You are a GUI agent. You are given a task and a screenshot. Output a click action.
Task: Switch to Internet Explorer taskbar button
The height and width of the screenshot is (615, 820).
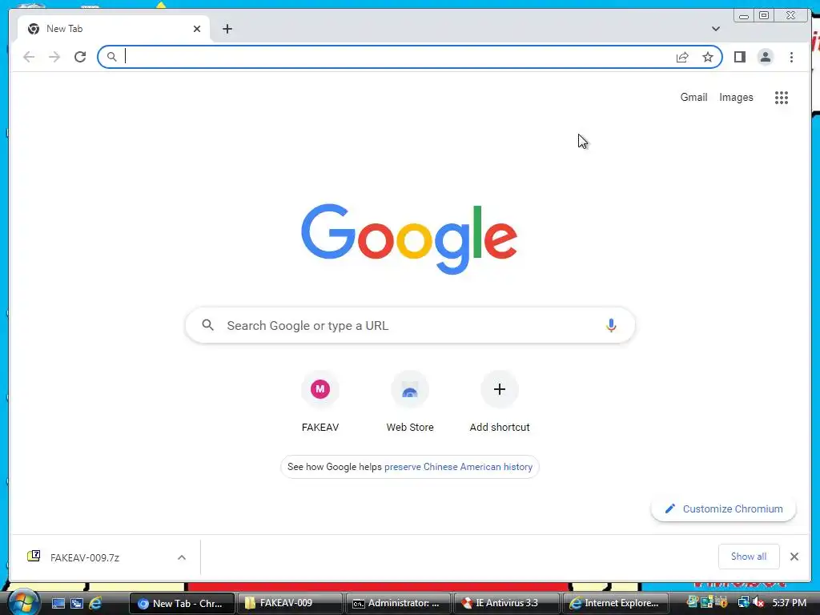(x=614, y=604)
